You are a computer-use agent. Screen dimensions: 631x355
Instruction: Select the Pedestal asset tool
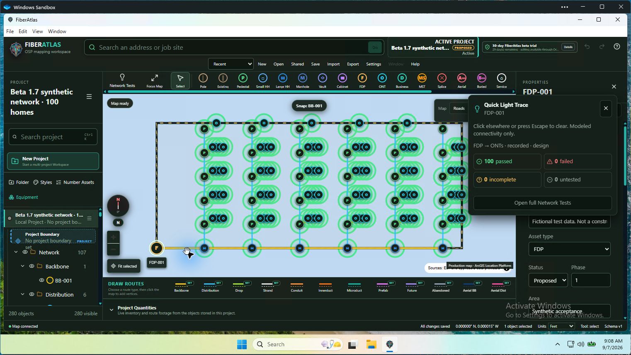click(x=243, y=80)
